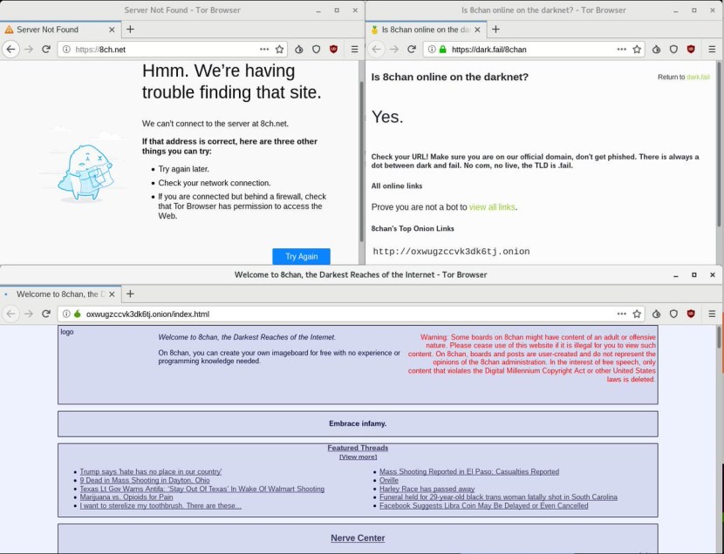
Task: Click the uBlock Origin icon in the 8ch.net window
Action: pyautogui.click(x=333, y=50)
